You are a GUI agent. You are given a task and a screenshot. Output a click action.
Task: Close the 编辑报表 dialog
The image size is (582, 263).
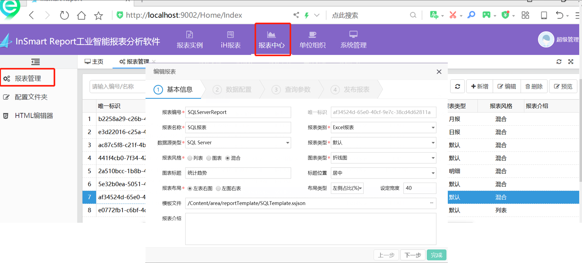(x=439, y=72)
